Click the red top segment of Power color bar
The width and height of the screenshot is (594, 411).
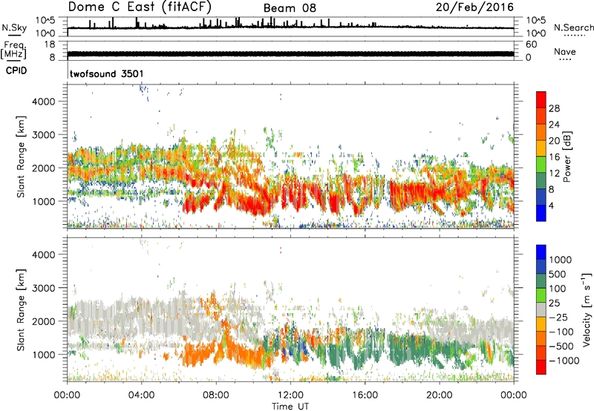pos(541,100)
